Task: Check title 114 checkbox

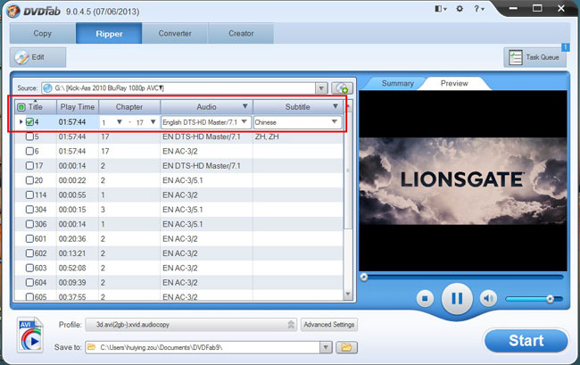Action: click(29, 195)
